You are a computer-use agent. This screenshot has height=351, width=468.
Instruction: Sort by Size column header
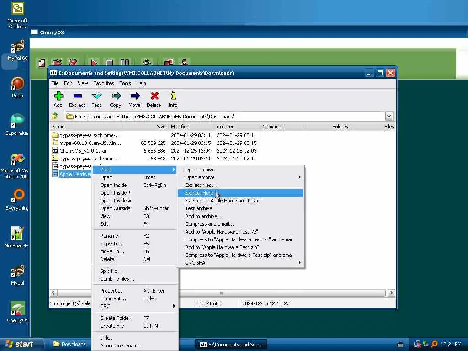click(x=146, y=127)
